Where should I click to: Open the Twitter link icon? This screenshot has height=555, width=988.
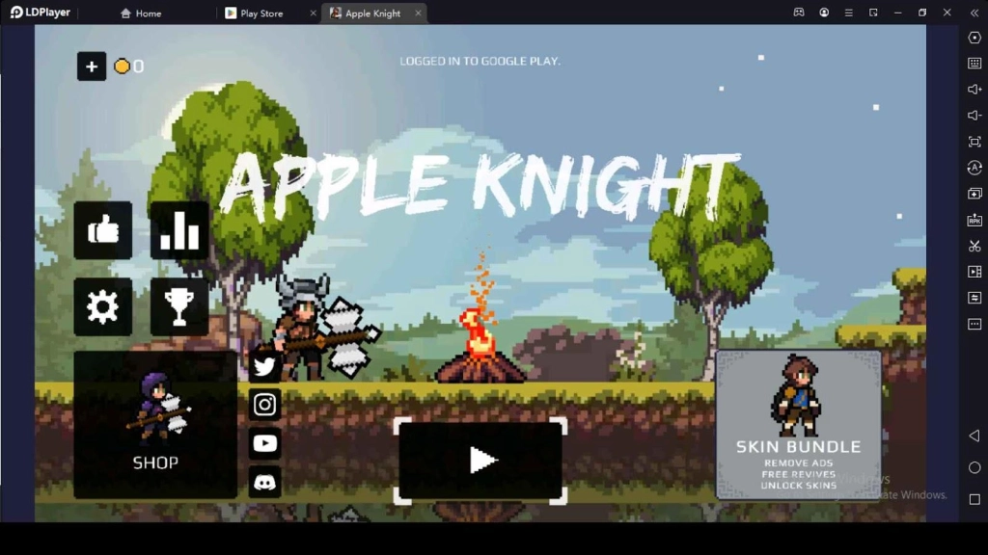[264, 366]
